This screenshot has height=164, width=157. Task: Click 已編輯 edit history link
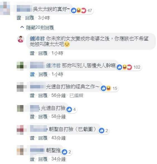[x=76, y=96]
